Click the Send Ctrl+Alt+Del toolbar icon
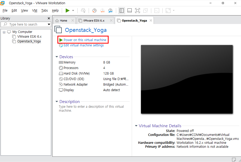This screenshot has width=241, height=162. 83,11
